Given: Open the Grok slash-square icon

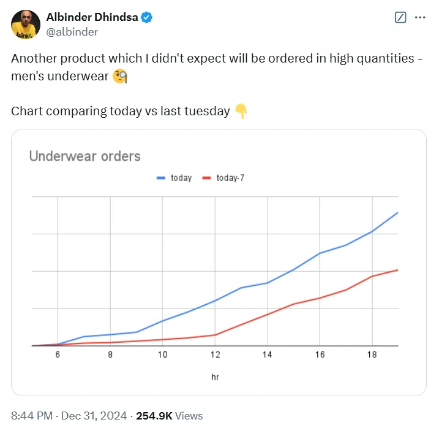Looking at the screenshot, I should [400, 18].
